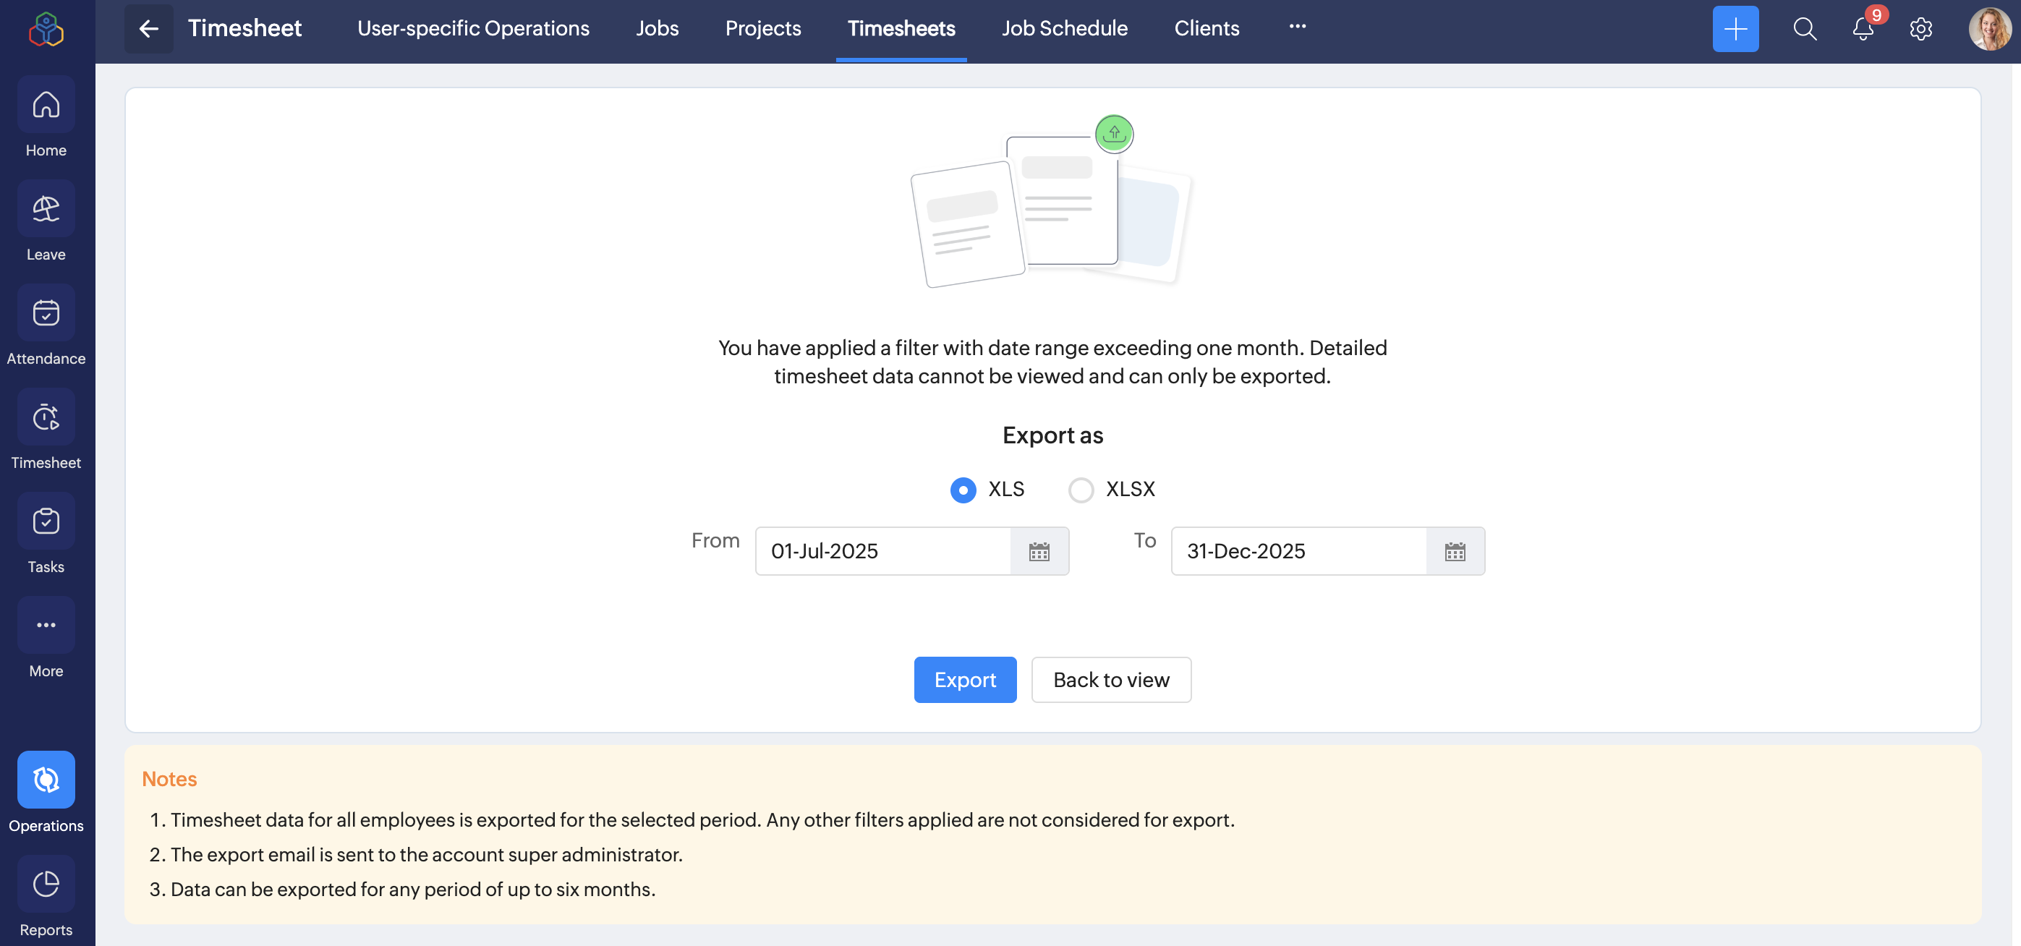Open the To date calendar picker
This screenshot has height=946, width=2021.
[1455, 551]
